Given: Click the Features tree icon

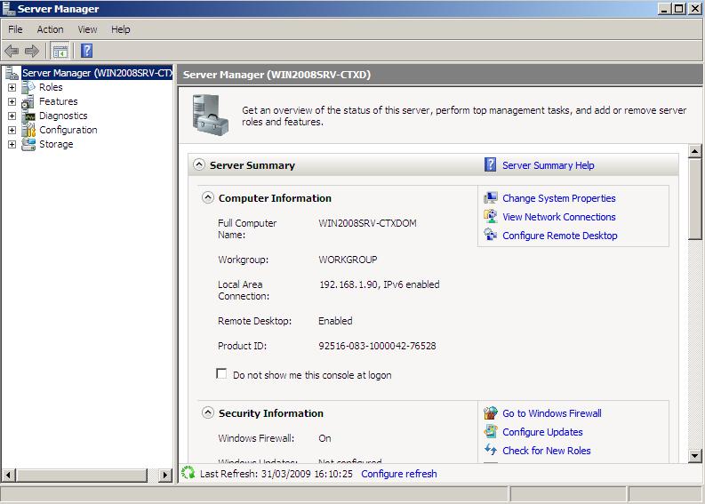Looking at the screenshot, I should pos(28,101).
